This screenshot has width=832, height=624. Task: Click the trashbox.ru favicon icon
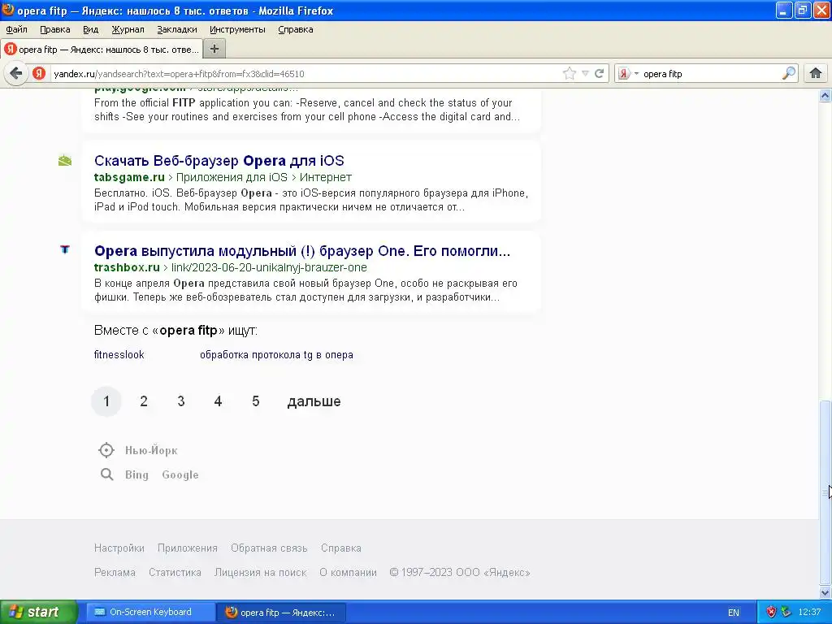pos(65,249)
